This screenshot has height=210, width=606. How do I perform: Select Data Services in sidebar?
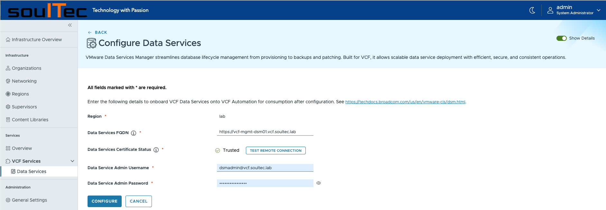[x=32, y=171]
